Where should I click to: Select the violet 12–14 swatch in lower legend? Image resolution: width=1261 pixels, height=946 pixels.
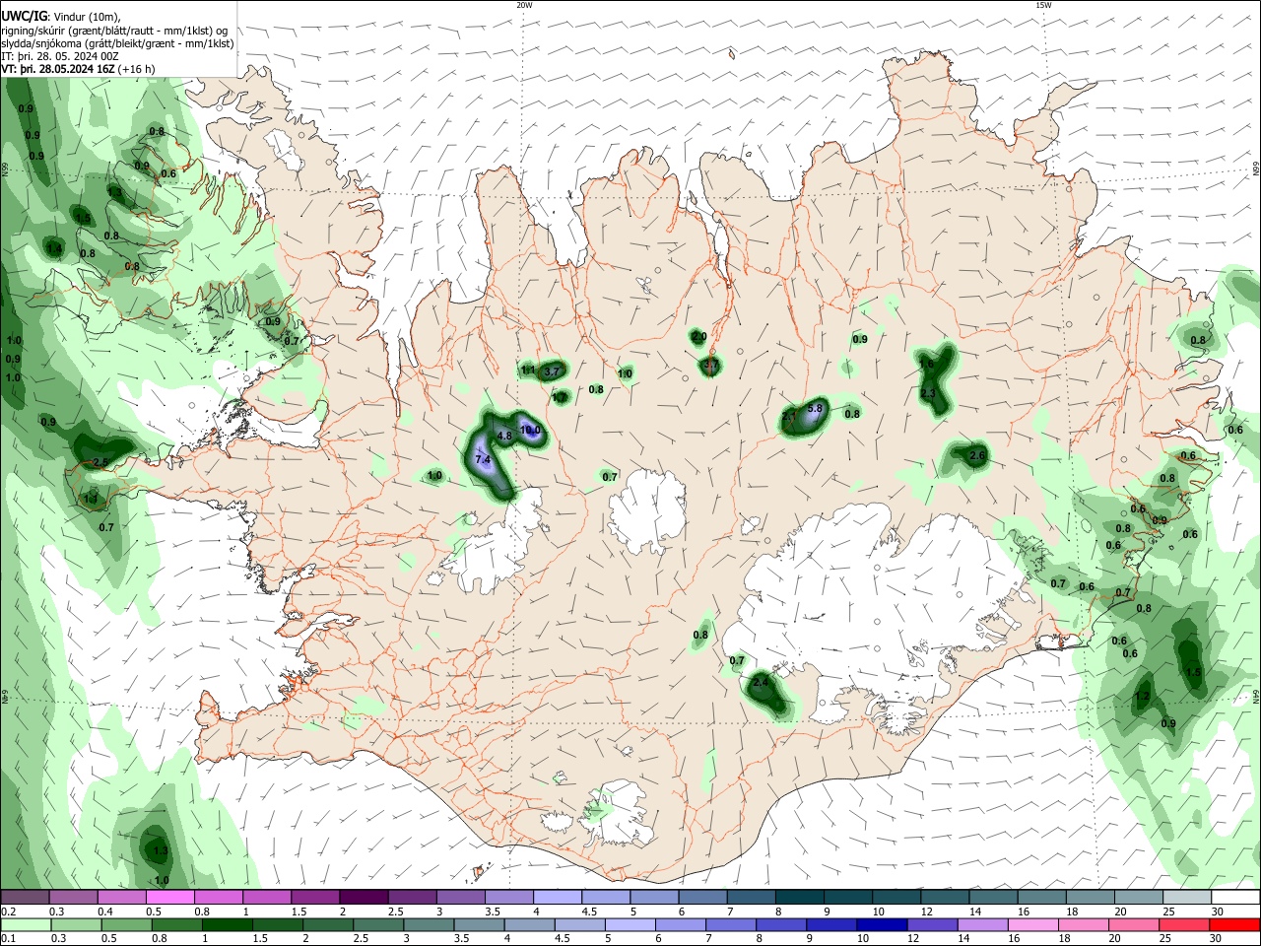[x=932, y=926]
